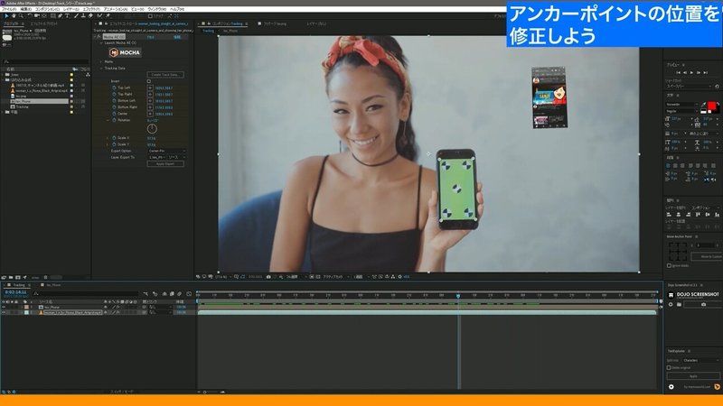Click the snapshot camera icon in viewer
Viewport: 723px width, 406px height.
point(268,277)
